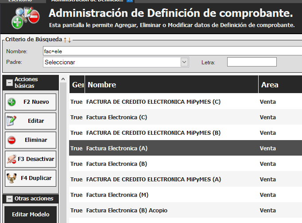
Task: Open the Padre Seleccionar dropdown
Action: tap(185, 63)
